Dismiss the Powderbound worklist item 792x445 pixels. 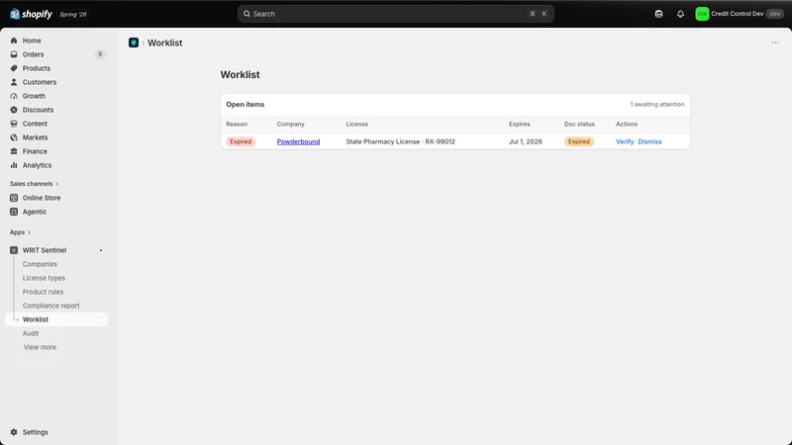(x=649, y=141)
